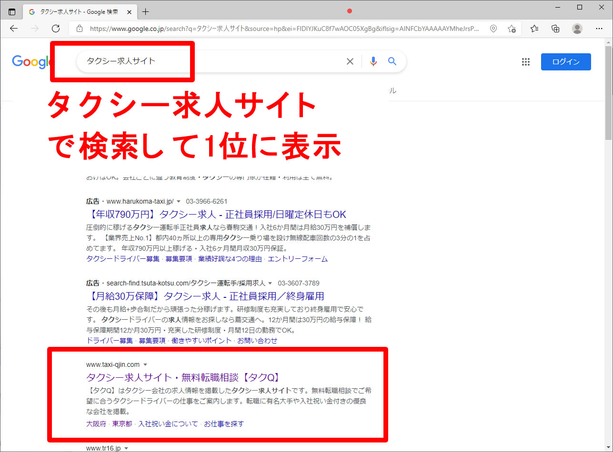Screen dimensions: 613x452
Task: Open タクシードライバー募集 sitelink
Action: point(123,259)
